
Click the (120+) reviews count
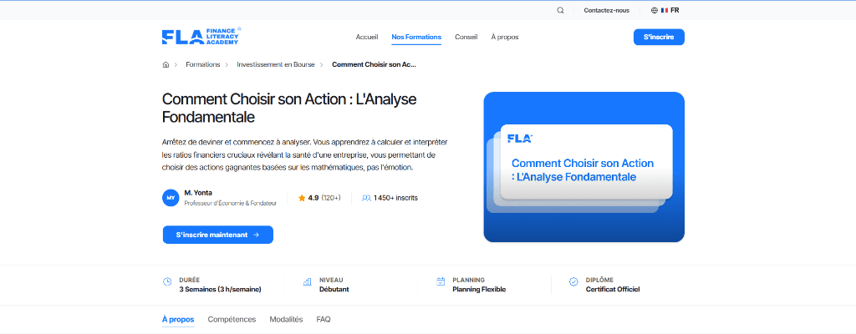331,198
